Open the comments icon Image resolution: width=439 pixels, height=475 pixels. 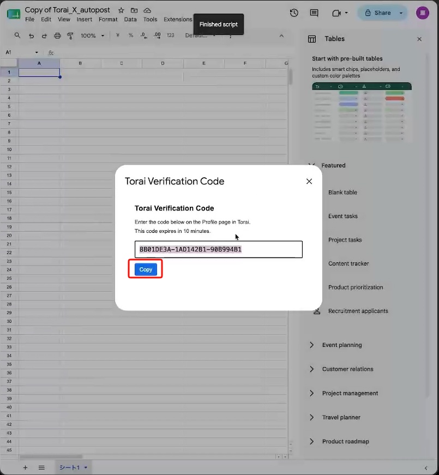(314, 13)
